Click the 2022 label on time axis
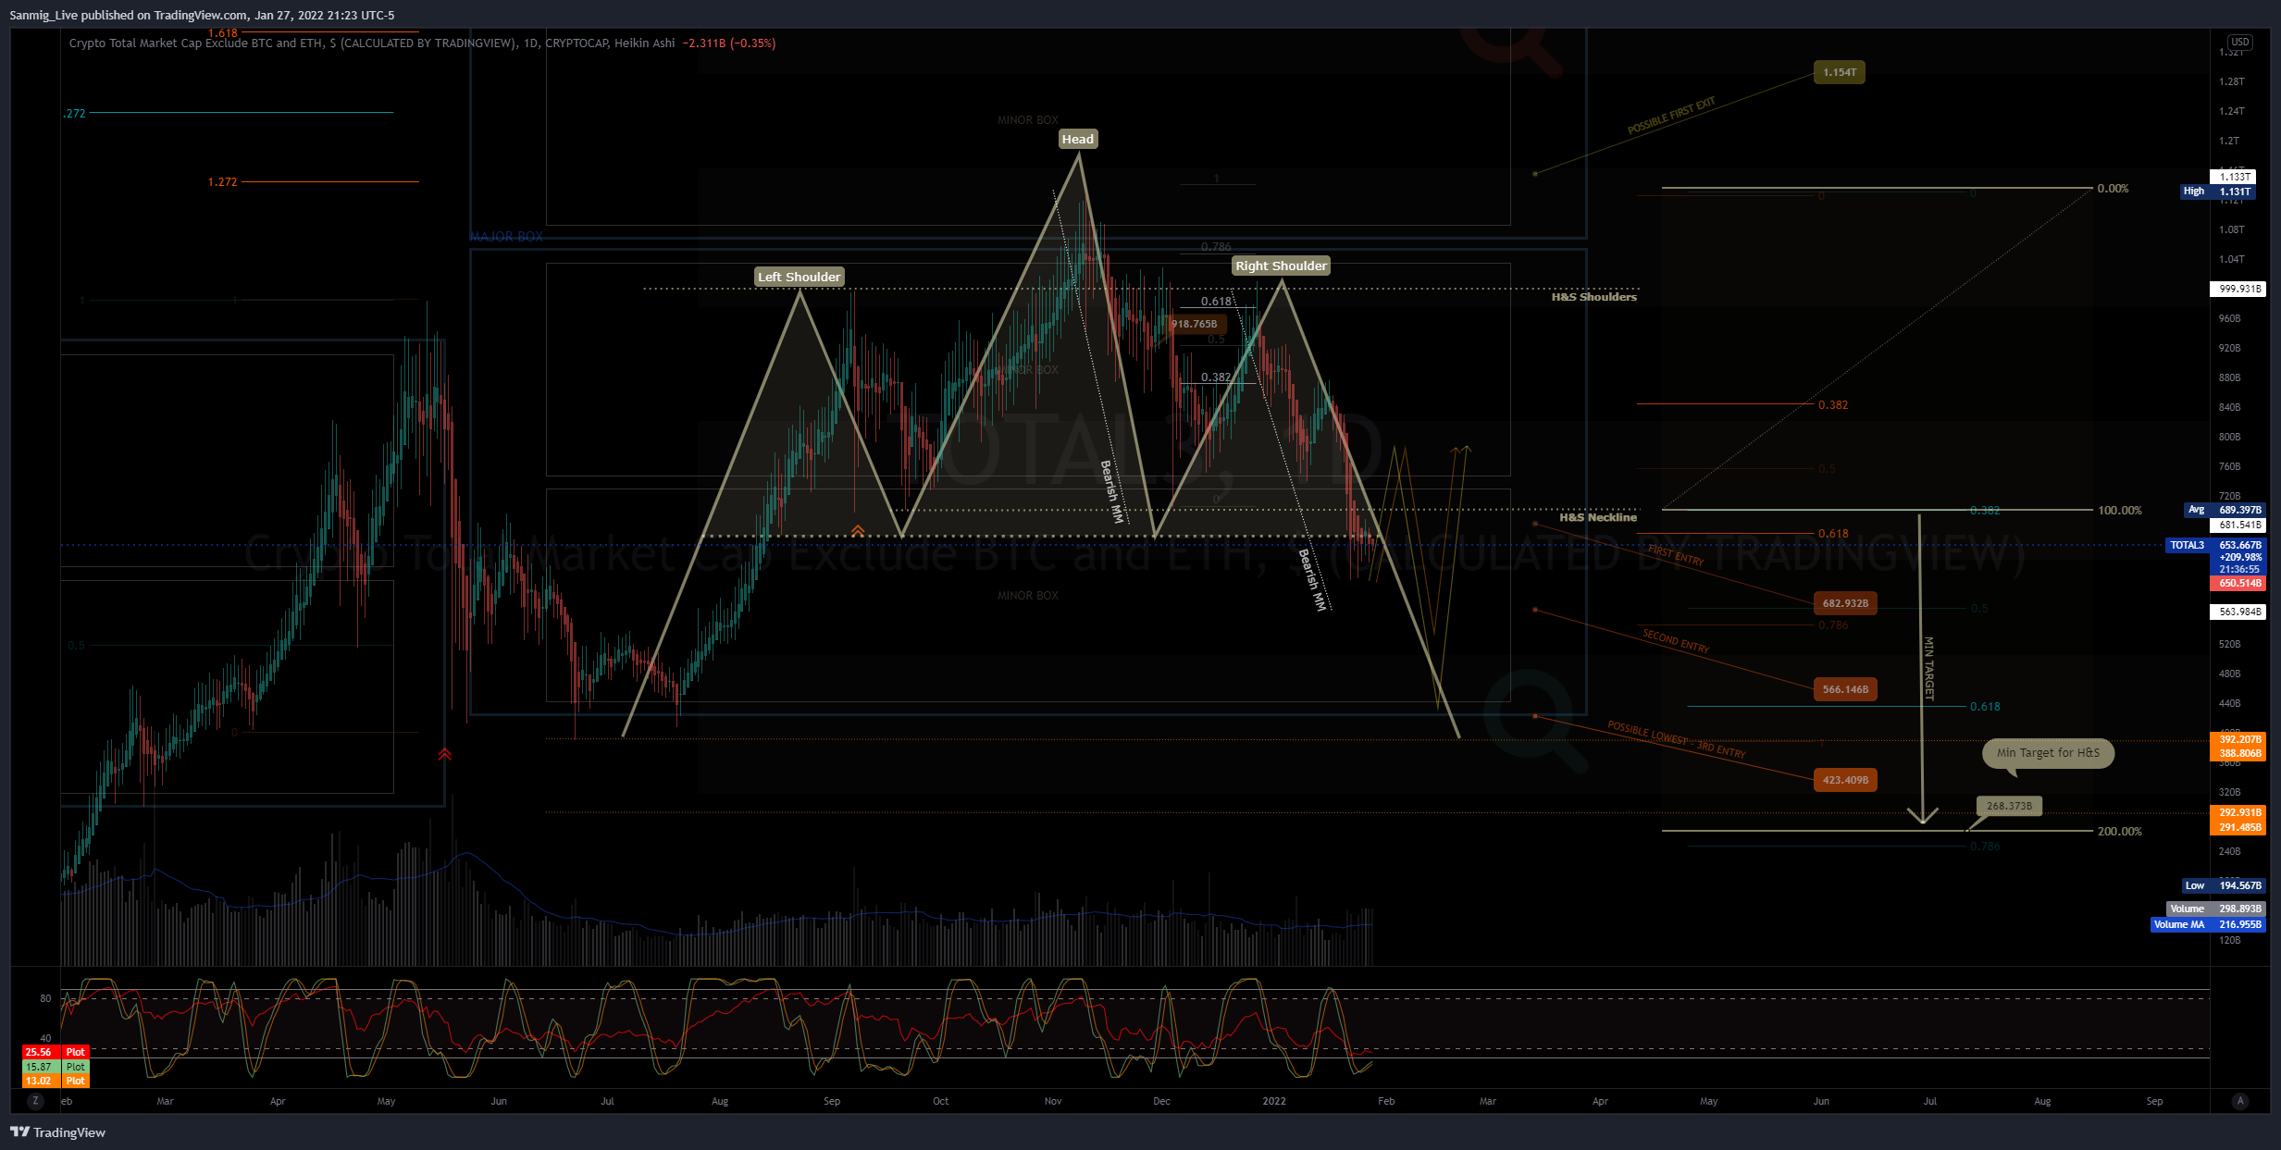This screenshot has width=2281, height=1150. pos(1274,1101)
